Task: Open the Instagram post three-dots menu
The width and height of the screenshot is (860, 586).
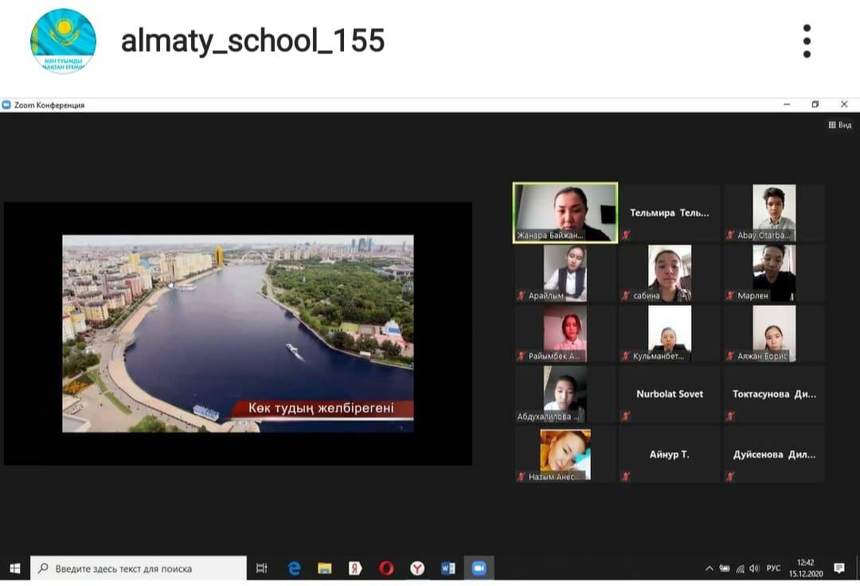Action: tap(807, 41)
